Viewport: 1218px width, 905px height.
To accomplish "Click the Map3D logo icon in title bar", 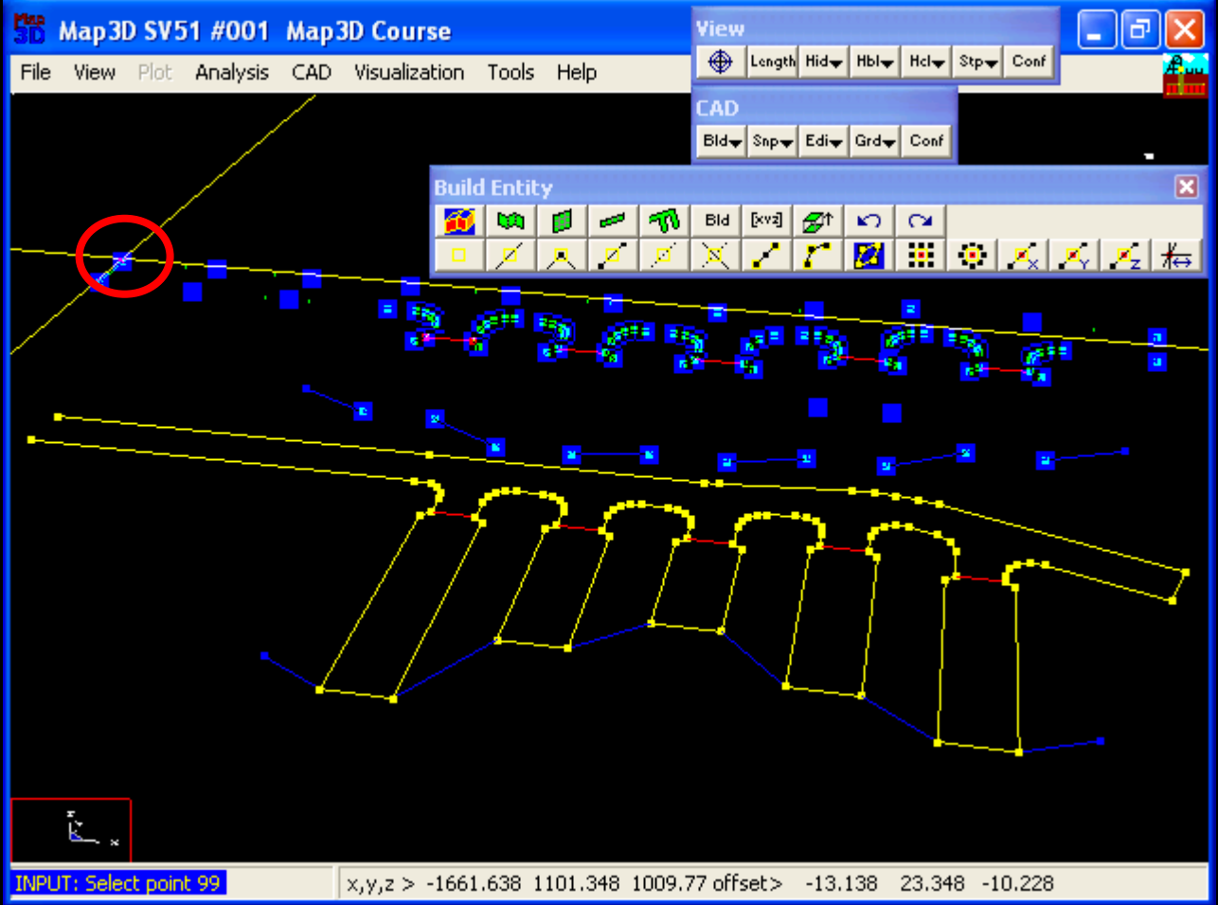I will 28,29.
